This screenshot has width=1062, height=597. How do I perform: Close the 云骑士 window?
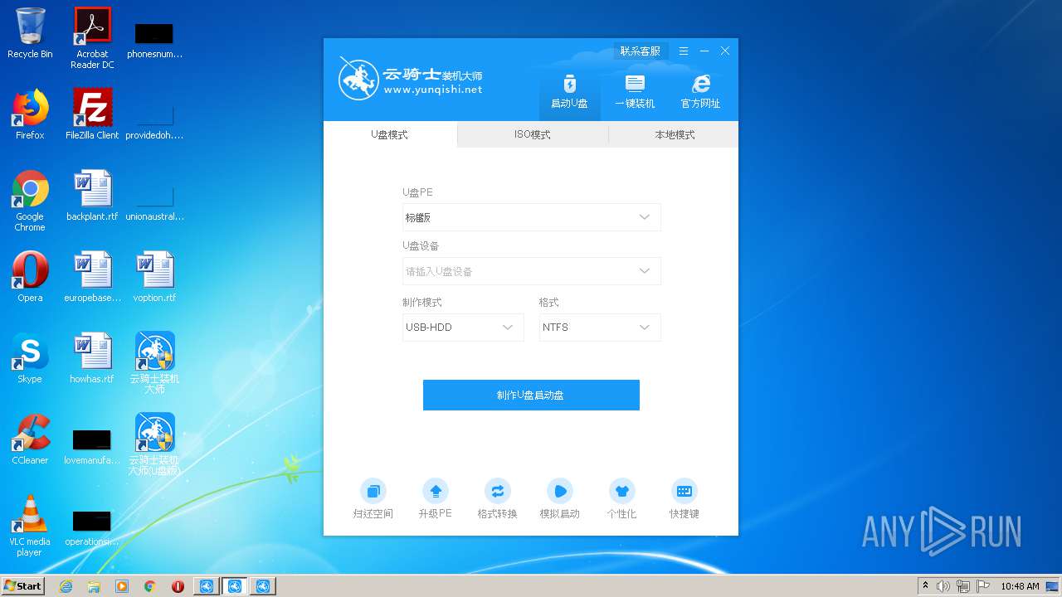pos(725,51)
